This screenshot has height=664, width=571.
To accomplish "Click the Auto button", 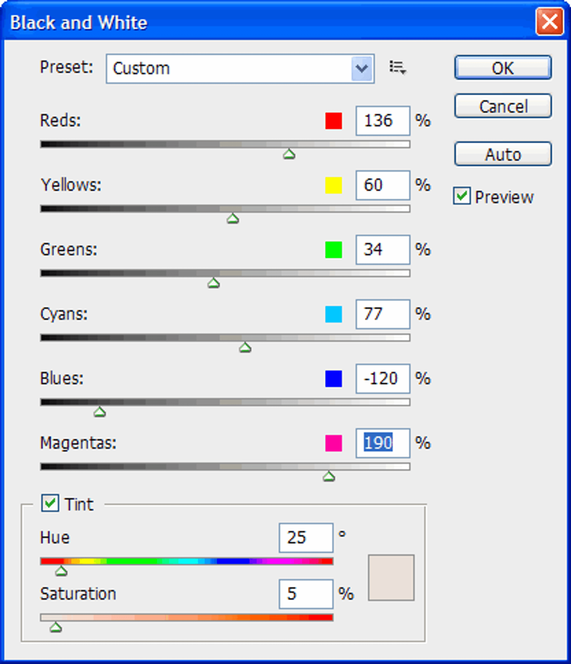I will 503,154.
